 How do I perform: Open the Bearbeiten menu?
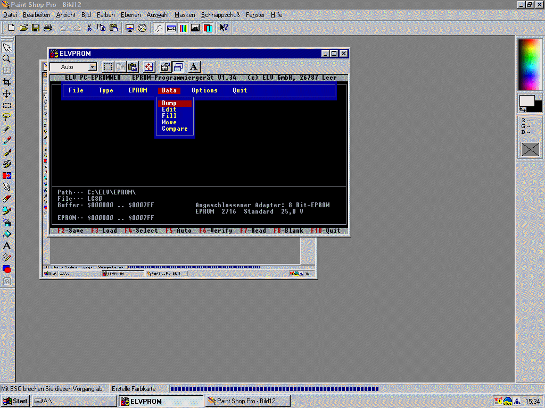(37, 15)
